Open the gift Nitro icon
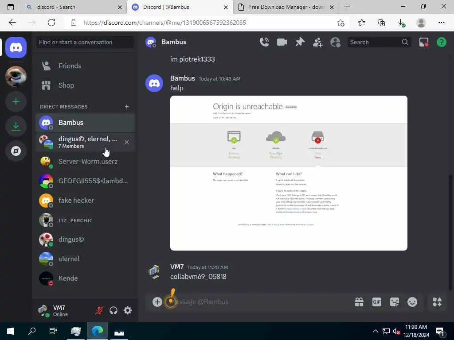Viewport: 454px width, 340px height. point(359,302)
